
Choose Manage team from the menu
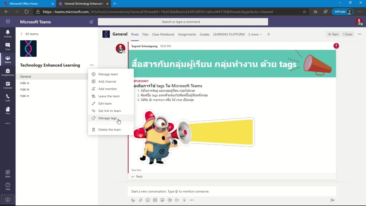(x=111, y=74)
